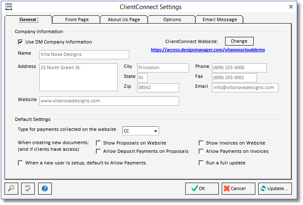Open the payment type CC dropdown
The image size is (303, 205).
pyautogui.click(x=141, y=131)
